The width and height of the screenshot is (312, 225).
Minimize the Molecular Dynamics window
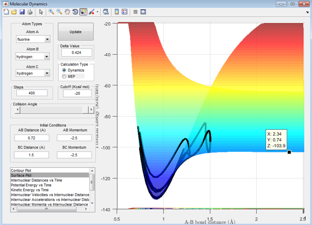[x=281, y=4]
